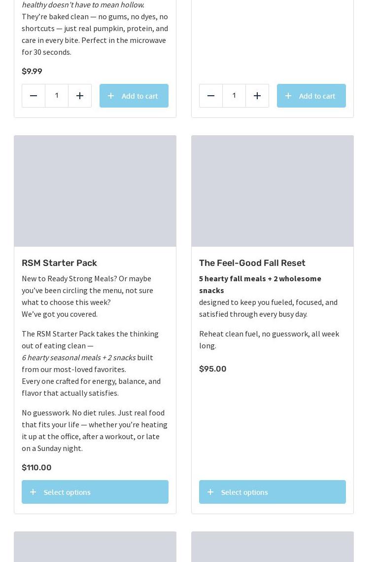
Task: Add the $9.99 product to cart
Action: click(134, 96)
